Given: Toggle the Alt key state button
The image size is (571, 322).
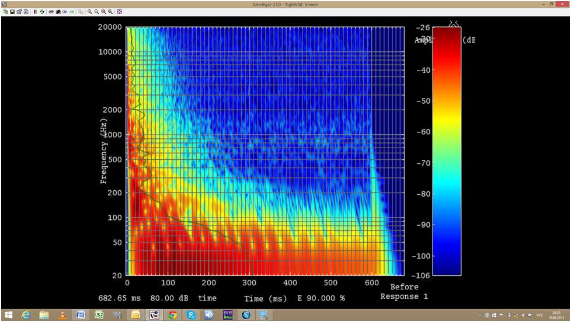Looking at the screenshot, I should 72,12.
